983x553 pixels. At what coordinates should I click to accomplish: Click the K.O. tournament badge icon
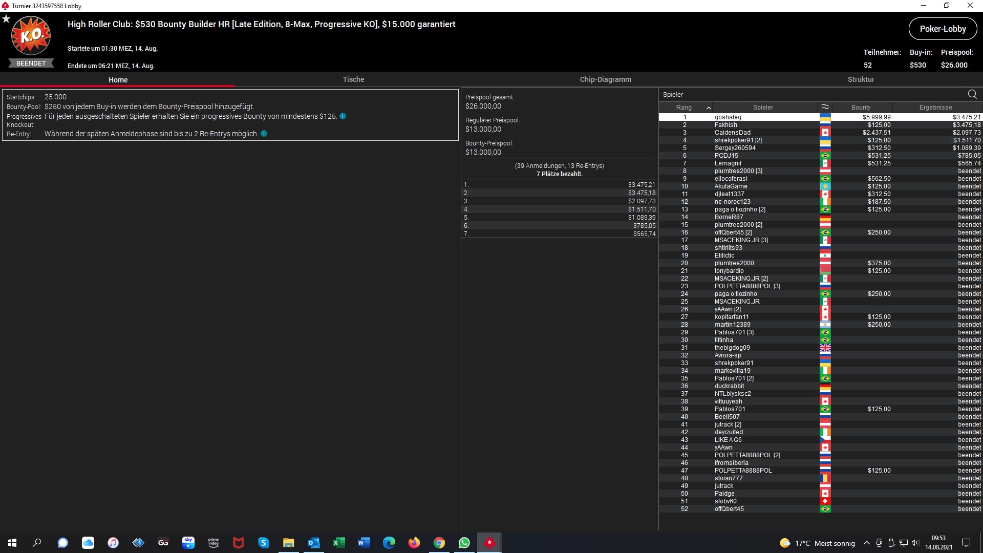point(31,36)
